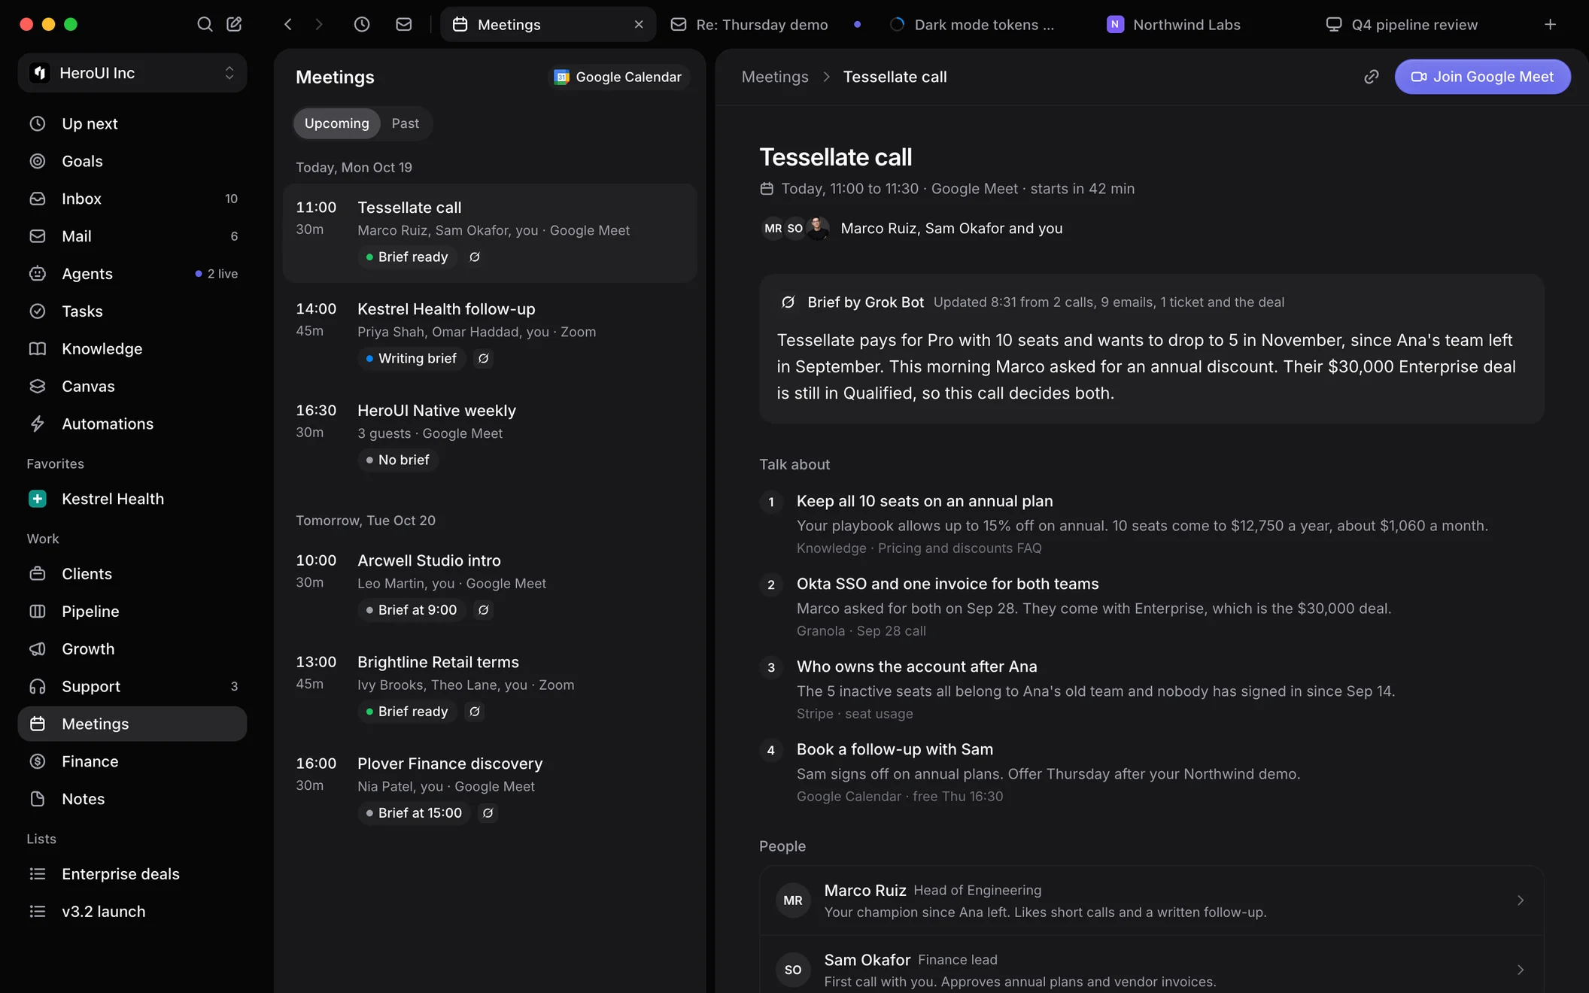
Task: Open the v3.2 launch list
Action: coord(132,912)
